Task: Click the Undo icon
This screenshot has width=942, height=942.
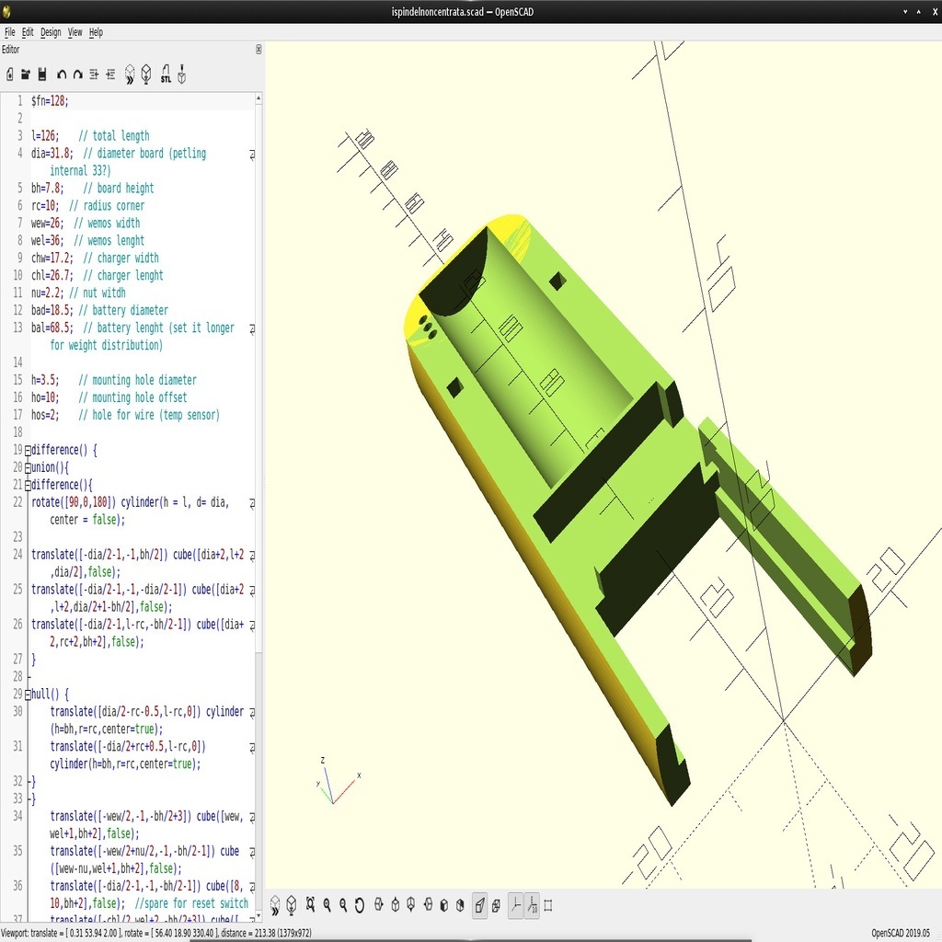Action: pos(61,75)
